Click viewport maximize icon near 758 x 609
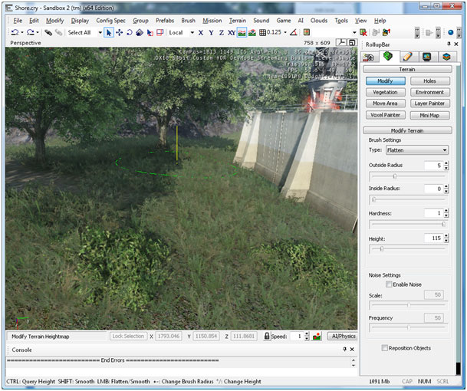This screenshot has width=467, height=391. click(352, 43)
